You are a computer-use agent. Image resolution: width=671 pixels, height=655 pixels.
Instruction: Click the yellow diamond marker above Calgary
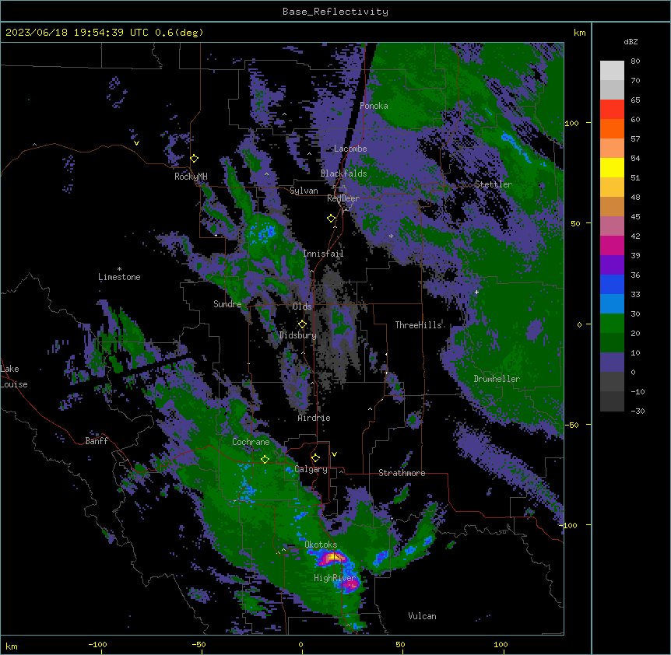coord(315,458)
